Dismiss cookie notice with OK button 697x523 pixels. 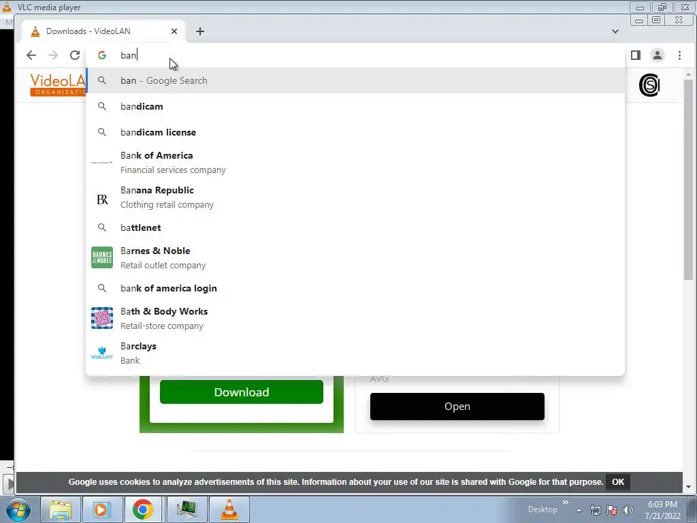coord(618,481)
